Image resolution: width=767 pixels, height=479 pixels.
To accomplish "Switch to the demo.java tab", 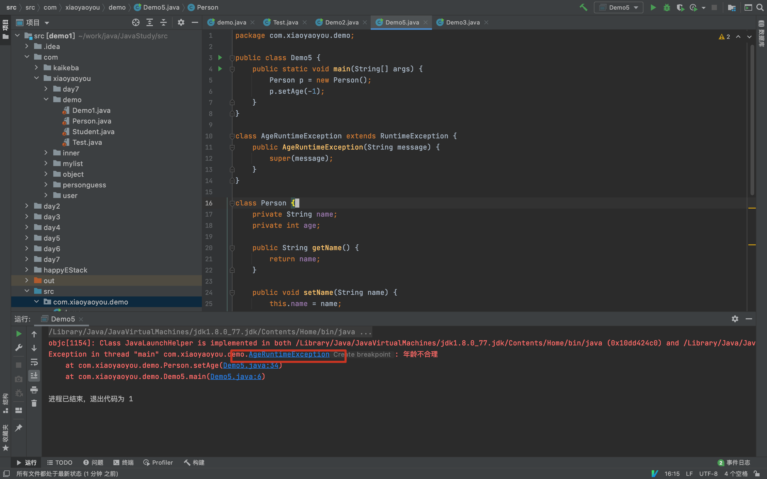I will (x=231, y=23).
